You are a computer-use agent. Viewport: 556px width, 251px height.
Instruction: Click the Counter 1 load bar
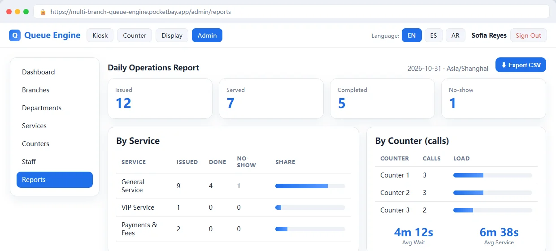pyautogui.click(x=493, y=175)
